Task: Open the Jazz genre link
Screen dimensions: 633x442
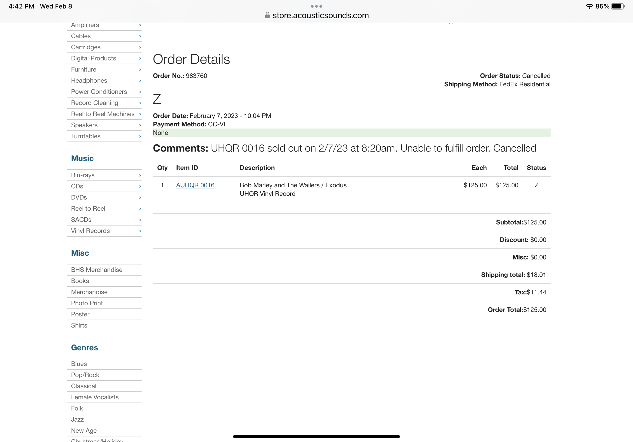Action: pyautogui.click(x=77, y=419)
